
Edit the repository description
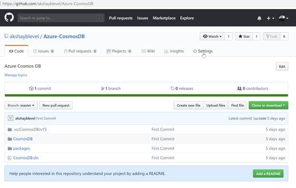tap(282, 66)
